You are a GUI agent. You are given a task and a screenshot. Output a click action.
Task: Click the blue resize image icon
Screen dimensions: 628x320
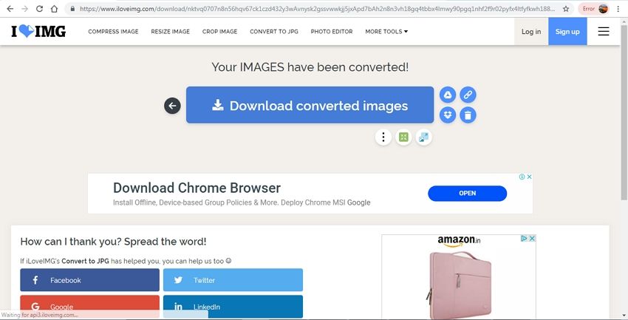point(423,137)
